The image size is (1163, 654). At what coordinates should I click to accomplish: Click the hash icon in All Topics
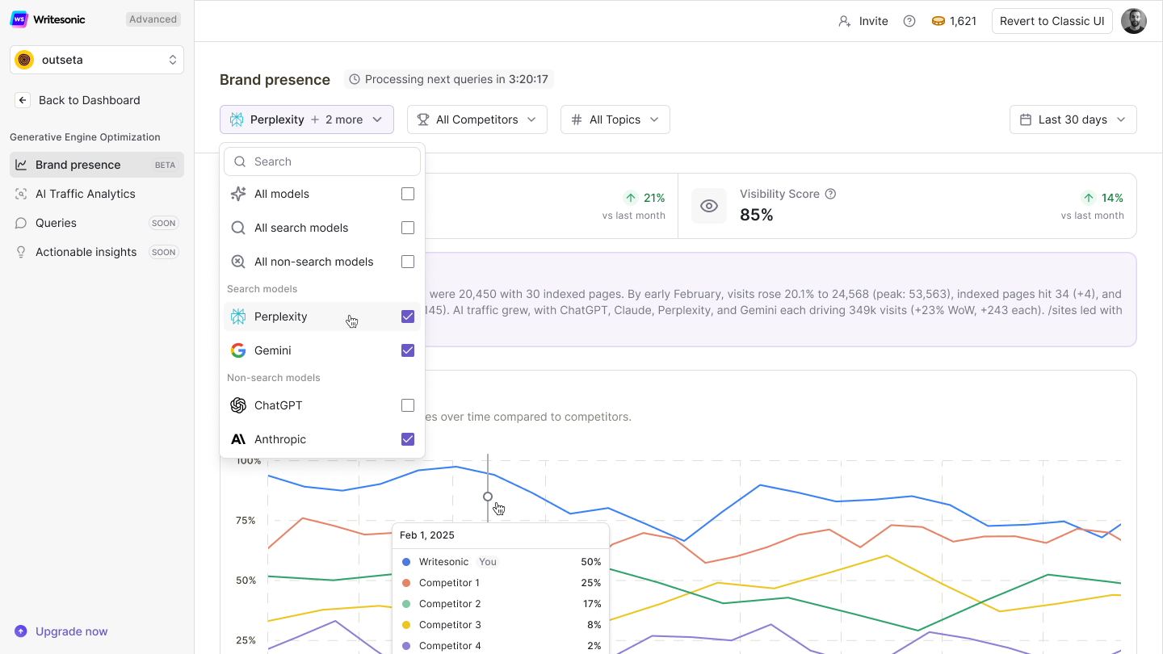[x=577, y=119]
